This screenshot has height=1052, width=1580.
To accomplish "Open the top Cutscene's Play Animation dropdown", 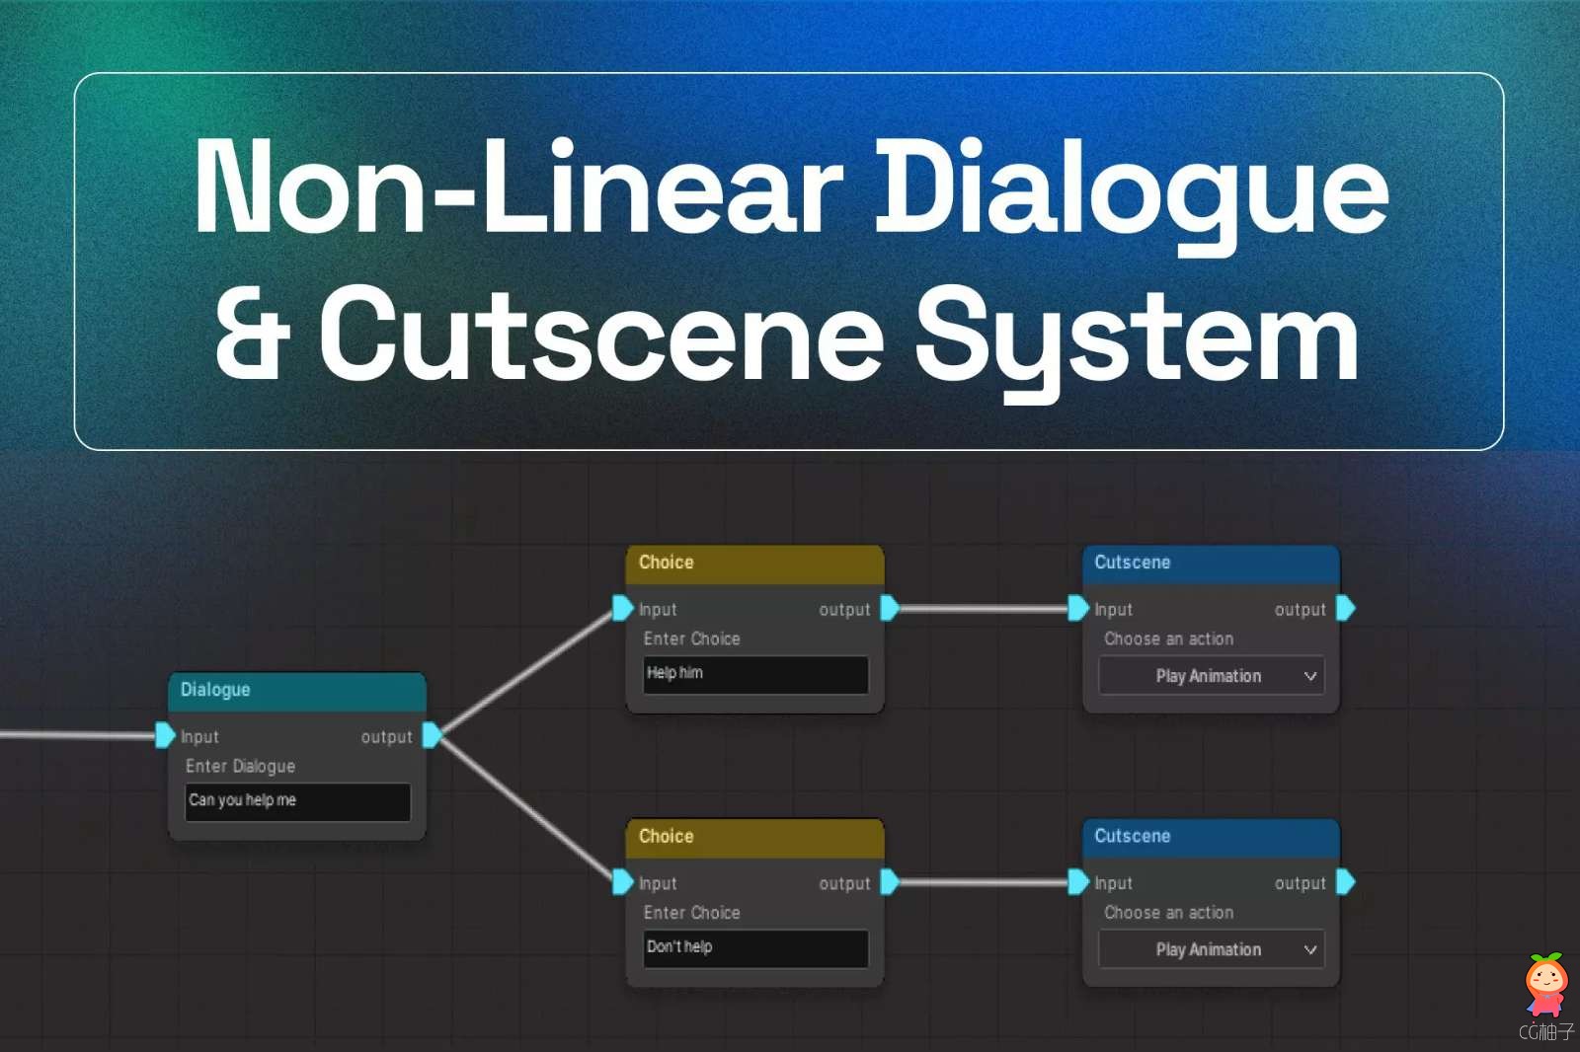I will pos(1211,676).
